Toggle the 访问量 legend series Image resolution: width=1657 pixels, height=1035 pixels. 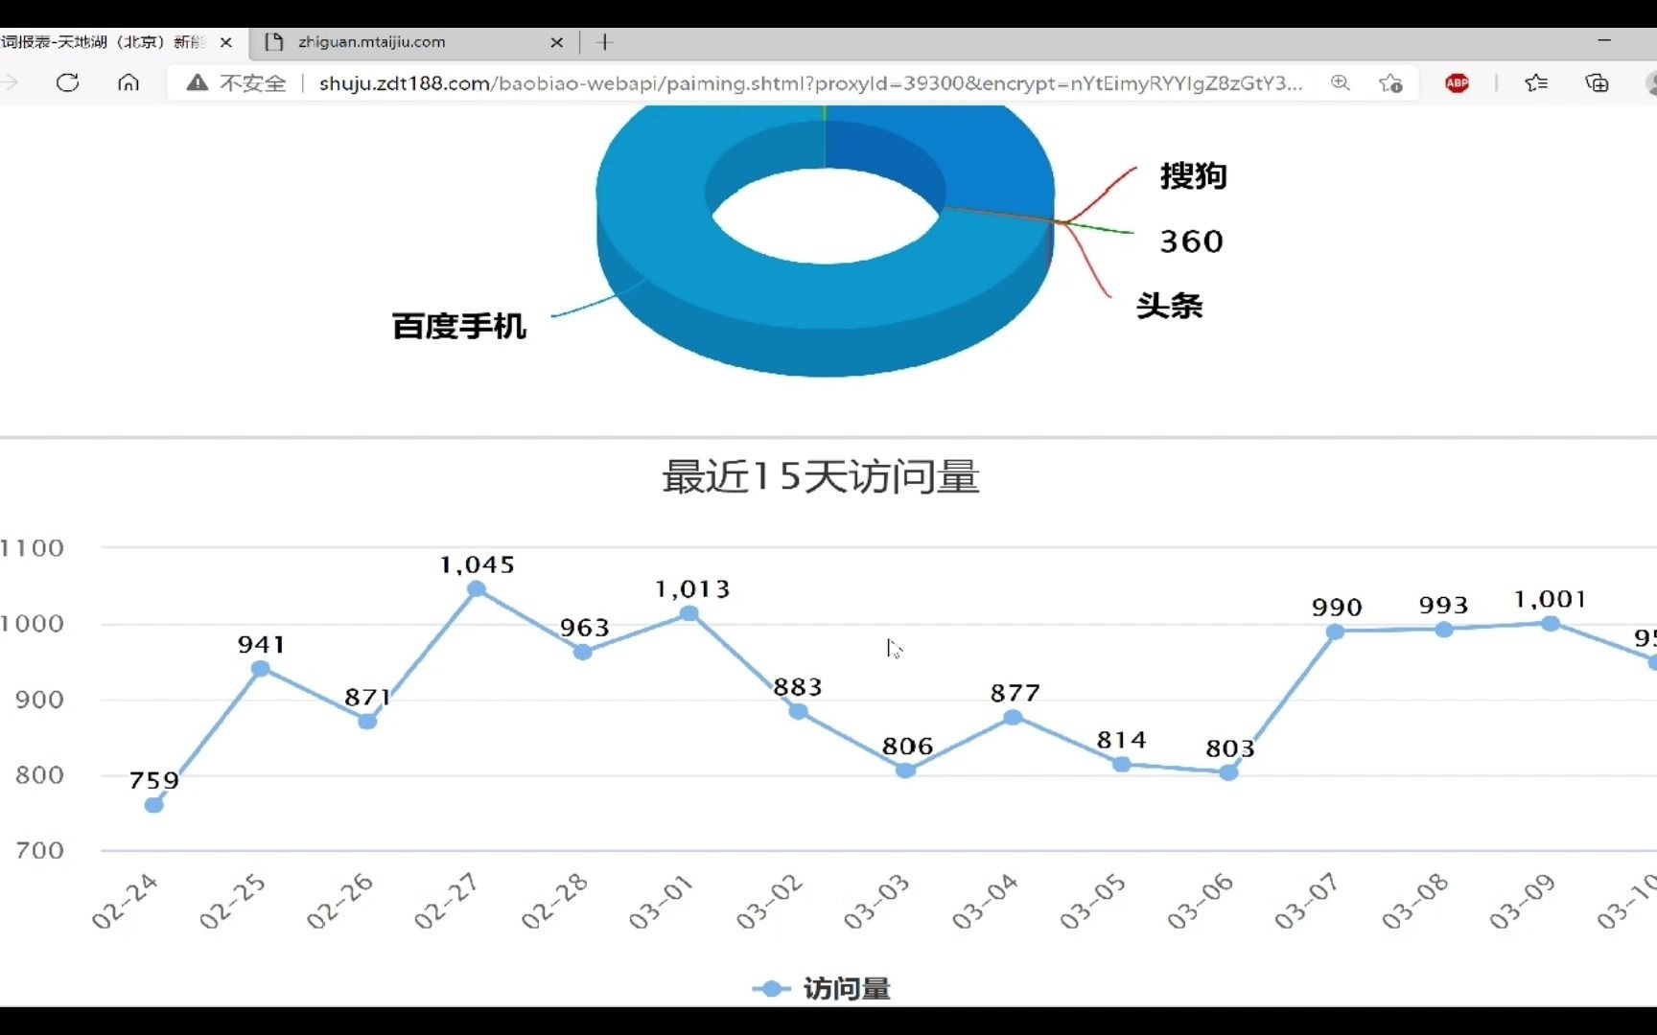coord(822,988)
